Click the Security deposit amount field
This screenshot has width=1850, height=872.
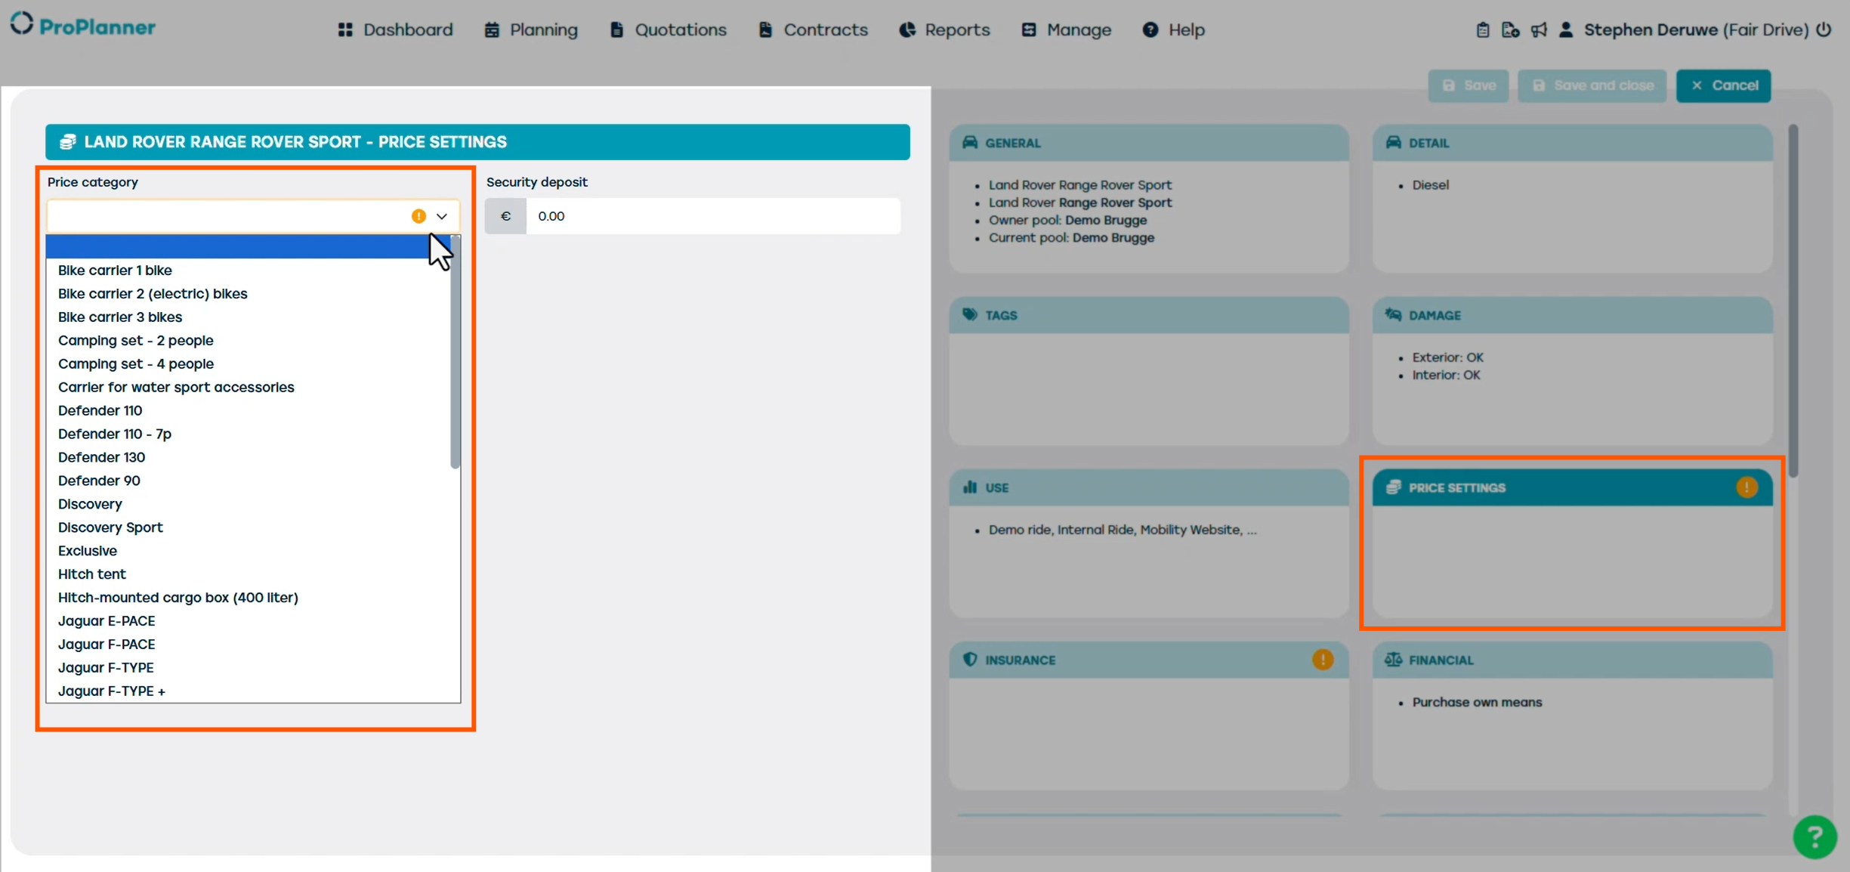click(x=712, y=216)
